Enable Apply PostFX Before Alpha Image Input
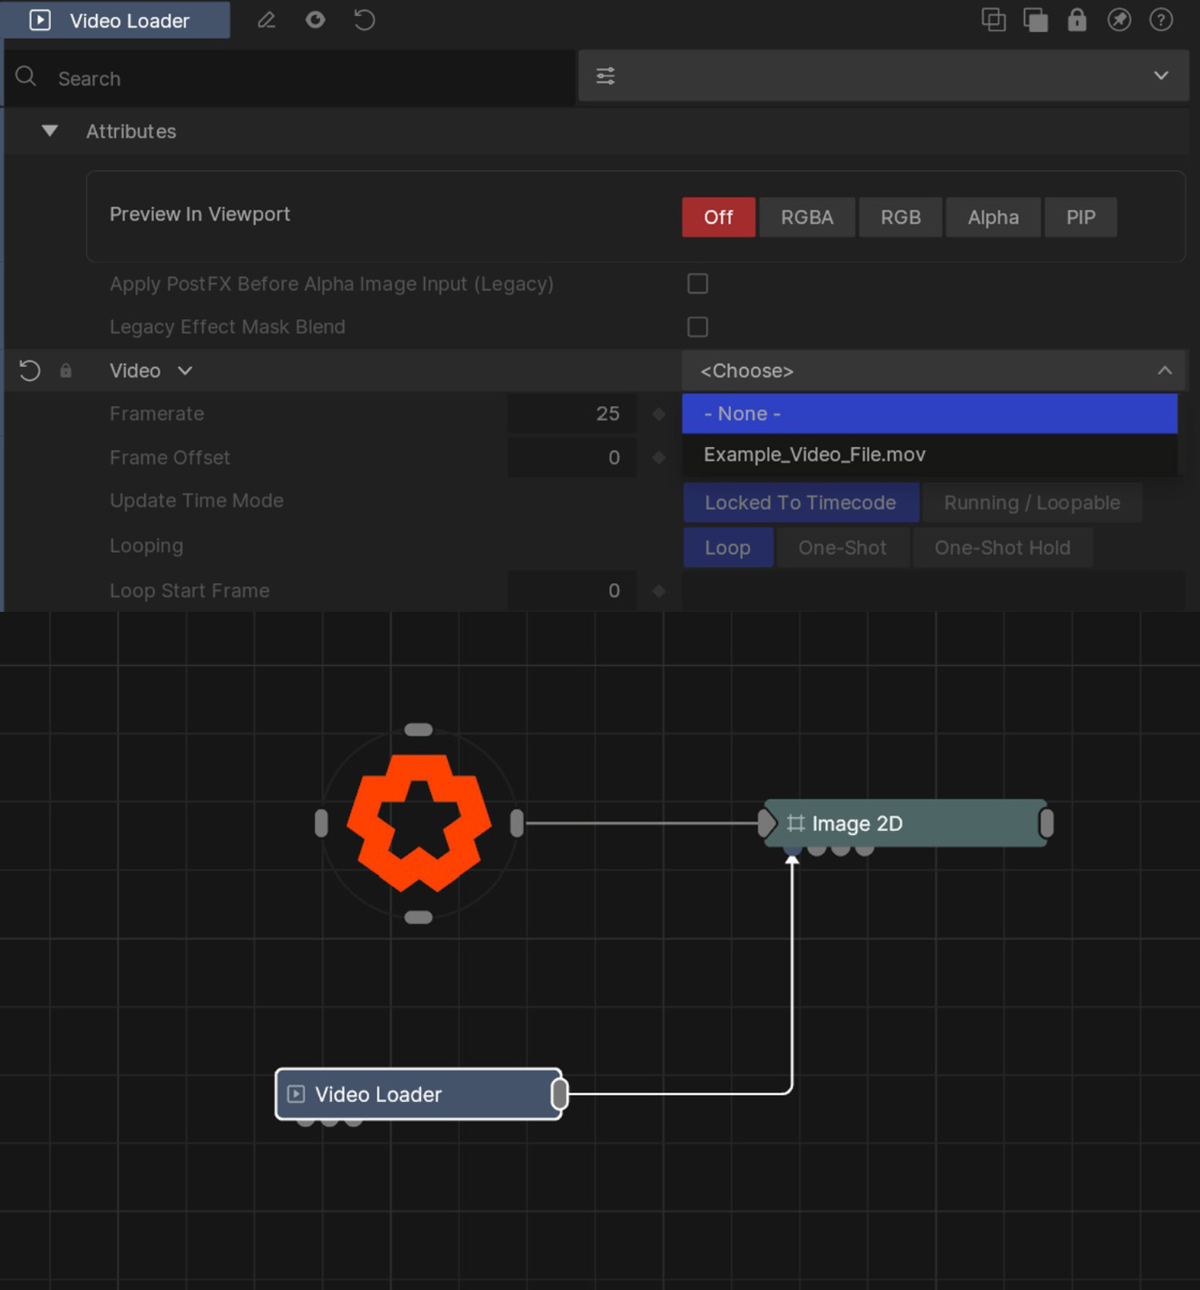 click(x=698, y=284)
